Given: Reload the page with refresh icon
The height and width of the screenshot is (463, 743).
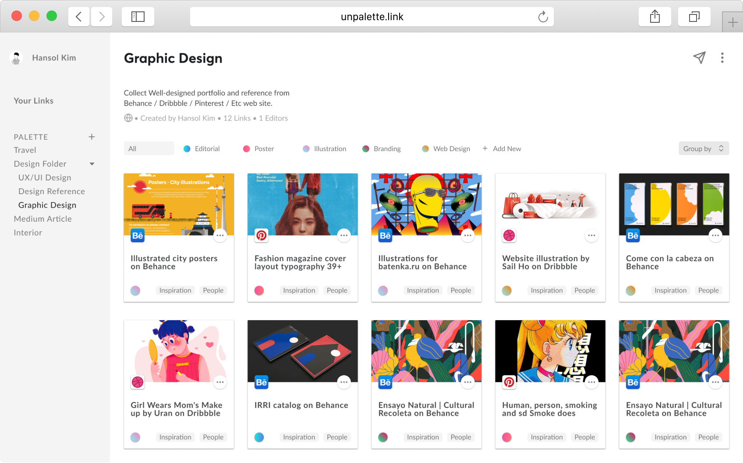Looking at the screenshot, I should click(543, 17).
